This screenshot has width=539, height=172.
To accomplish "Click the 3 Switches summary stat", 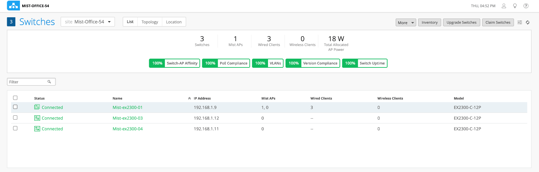I will (x=202, y=41).
